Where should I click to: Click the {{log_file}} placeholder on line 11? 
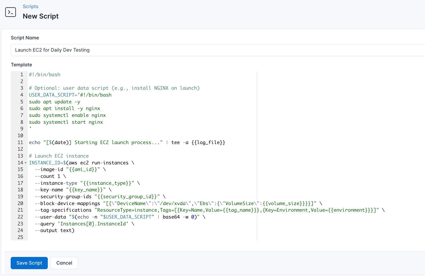208,142
